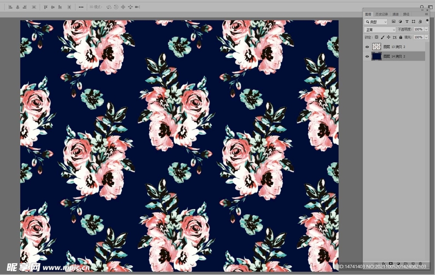The height and width of the screenshot is (275, 435).
Task: Select the 3D slide object mode icon
Action: click(130, 7)
